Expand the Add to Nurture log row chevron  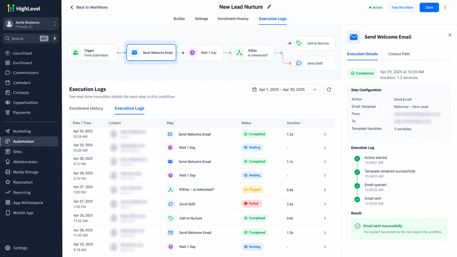click(x=325, y=218)
